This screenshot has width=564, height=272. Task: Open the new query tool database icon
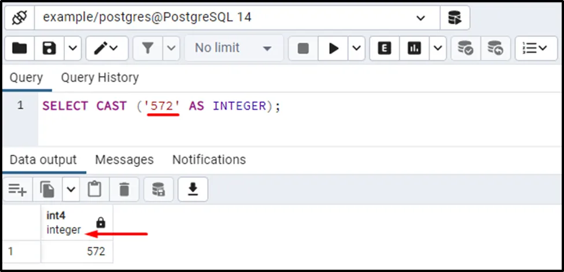tap(455, 17)
